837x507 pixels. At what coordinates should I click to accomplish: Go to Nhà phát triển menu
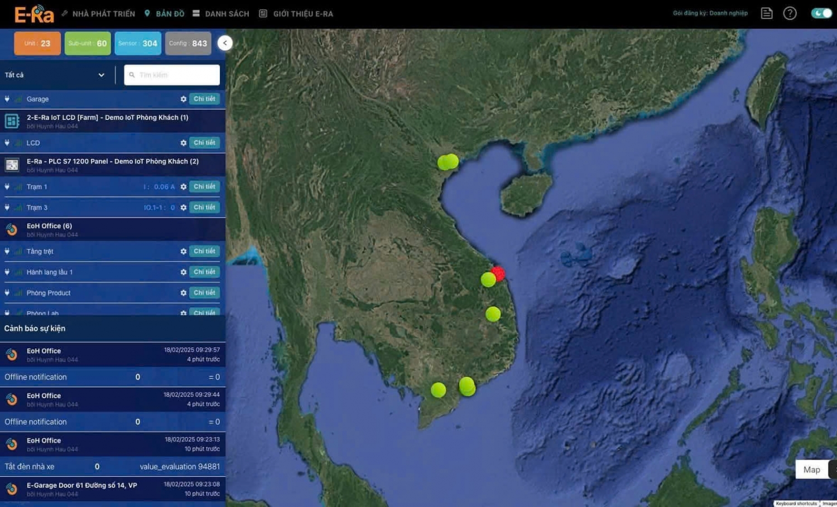(98, 14)
